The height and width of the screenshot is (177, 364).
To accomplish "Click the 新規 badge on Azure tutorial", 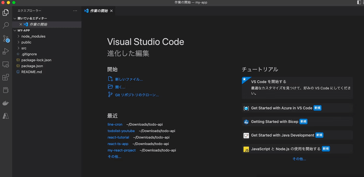I will (317, 108).
